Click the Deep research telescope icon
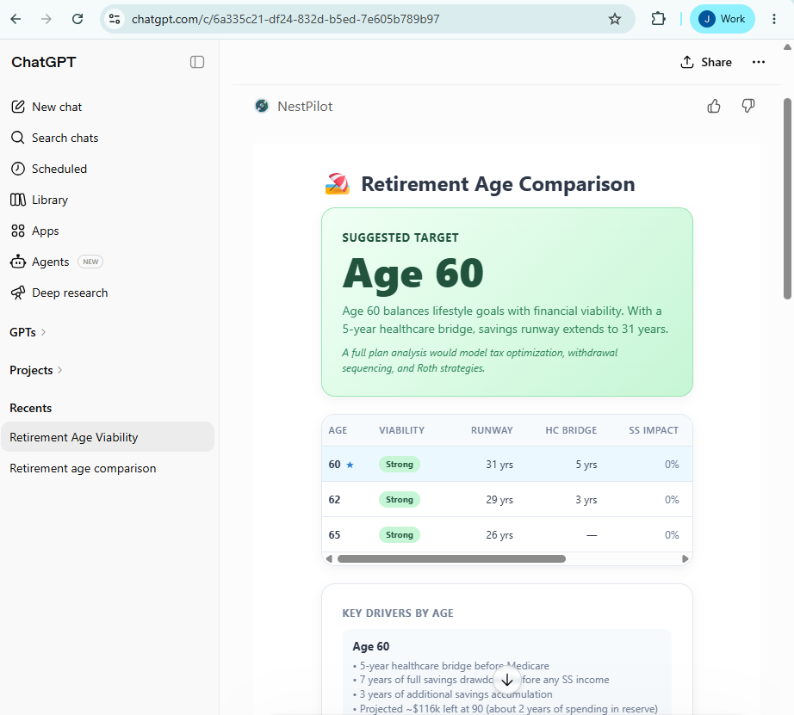 point(18,293)
